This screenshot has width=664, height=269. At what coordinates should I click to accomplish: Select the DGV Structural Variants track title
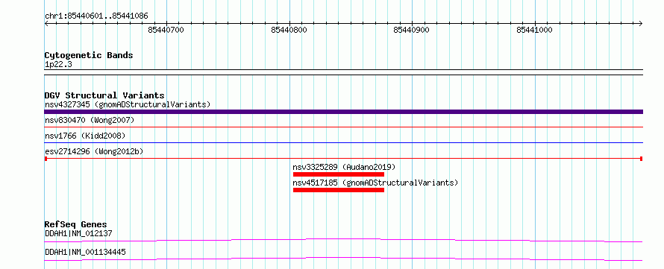tap(104, 95)
